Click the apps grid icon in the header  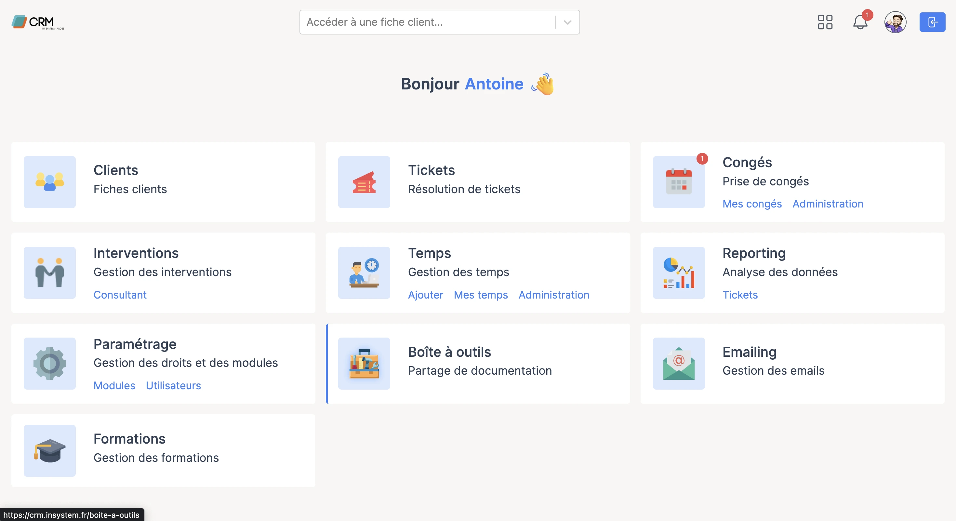(825, 22)
